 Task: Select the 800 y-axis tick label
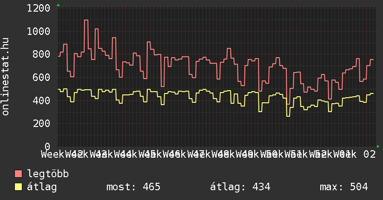42,54
